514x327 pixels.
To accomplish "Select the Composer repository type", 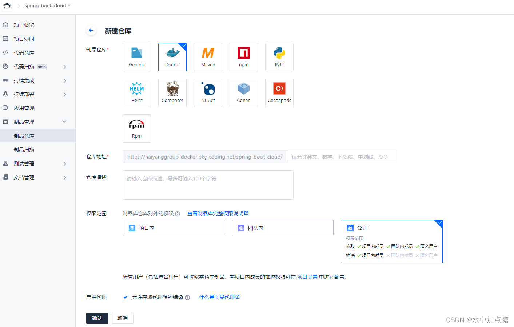I will (172, 93).
